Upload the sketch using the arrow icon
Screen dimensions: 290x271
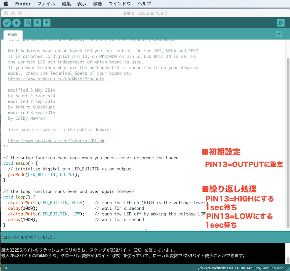16,23
